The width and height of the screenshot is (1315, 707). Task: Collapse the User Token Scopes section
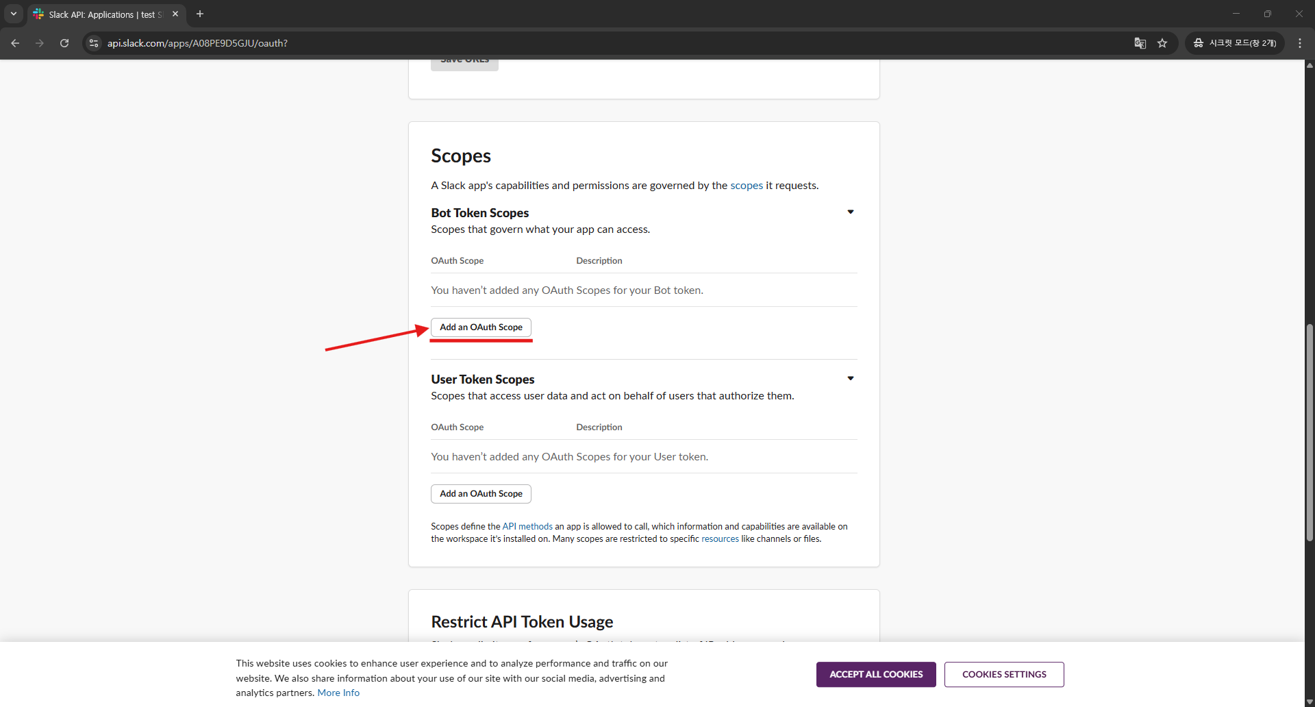(x=851, y=379)
